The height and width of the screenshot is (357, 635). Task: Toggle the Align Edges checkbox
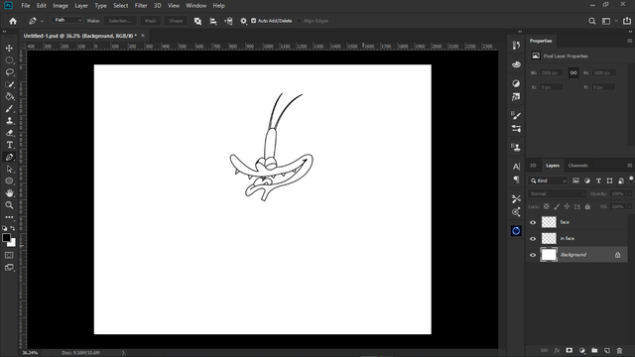click(x=300, y=21)
